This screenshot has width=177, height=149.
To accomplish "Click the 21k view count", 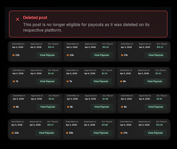I will click(x=126, y=55).
